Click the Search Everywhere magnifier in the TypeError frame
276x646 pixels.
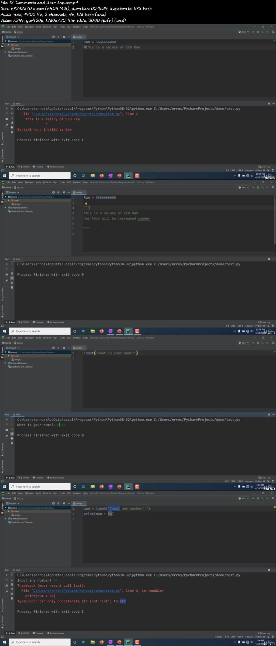(x=273, y=498)
